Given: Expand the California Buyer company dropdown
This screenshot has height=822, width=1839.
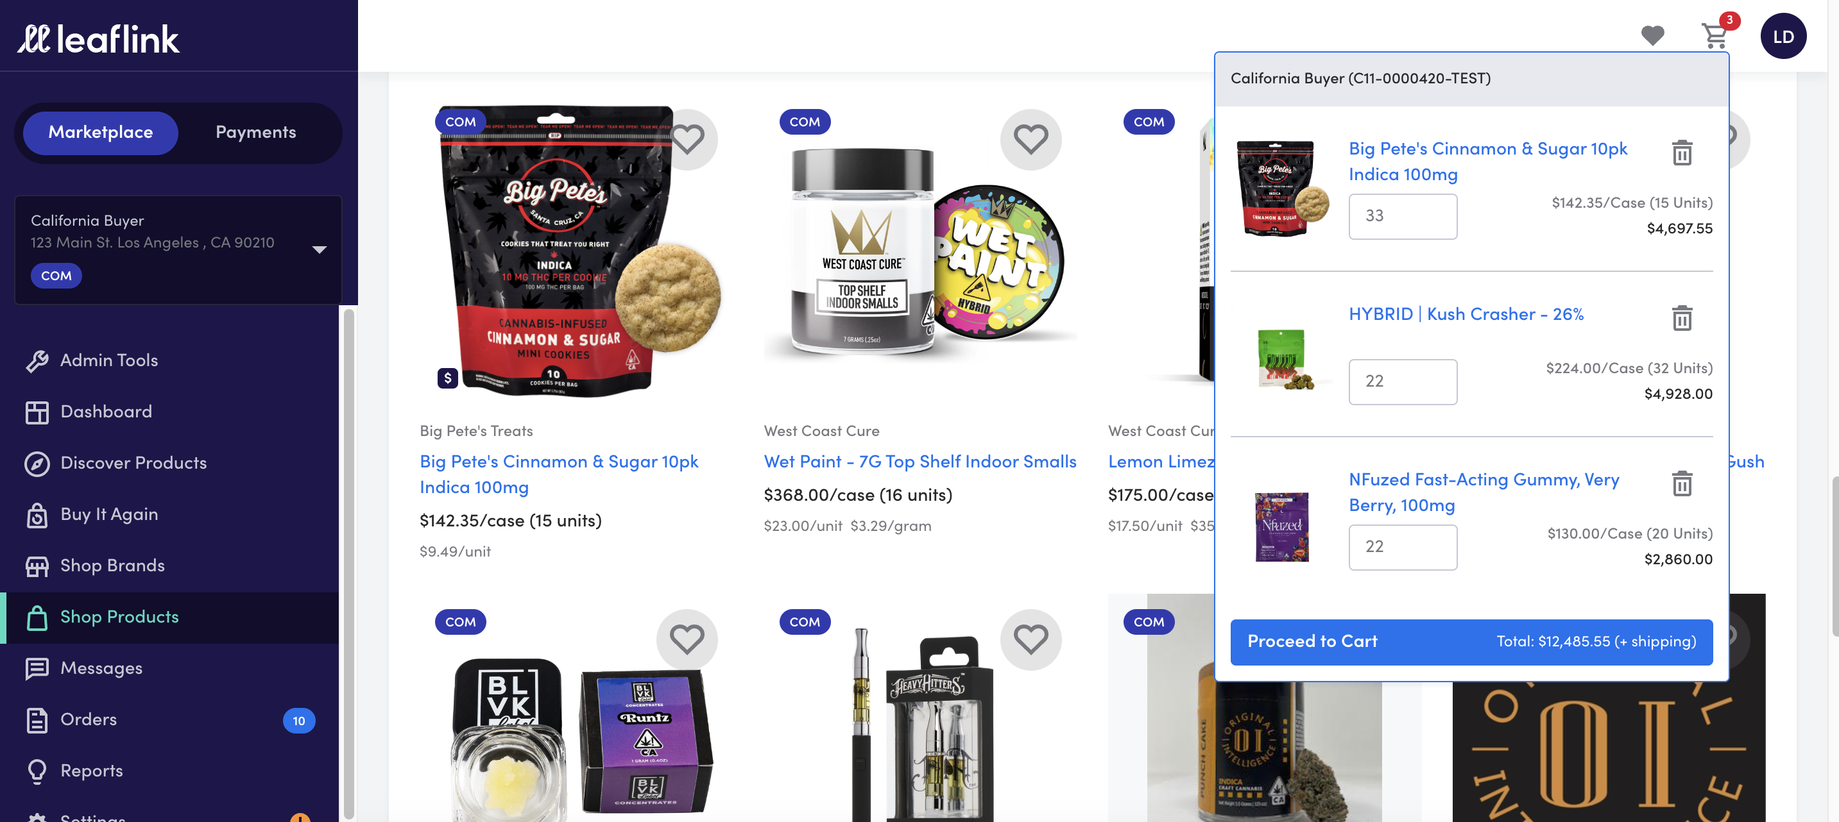Looking at the screenshot, I should tap(319, 249).
